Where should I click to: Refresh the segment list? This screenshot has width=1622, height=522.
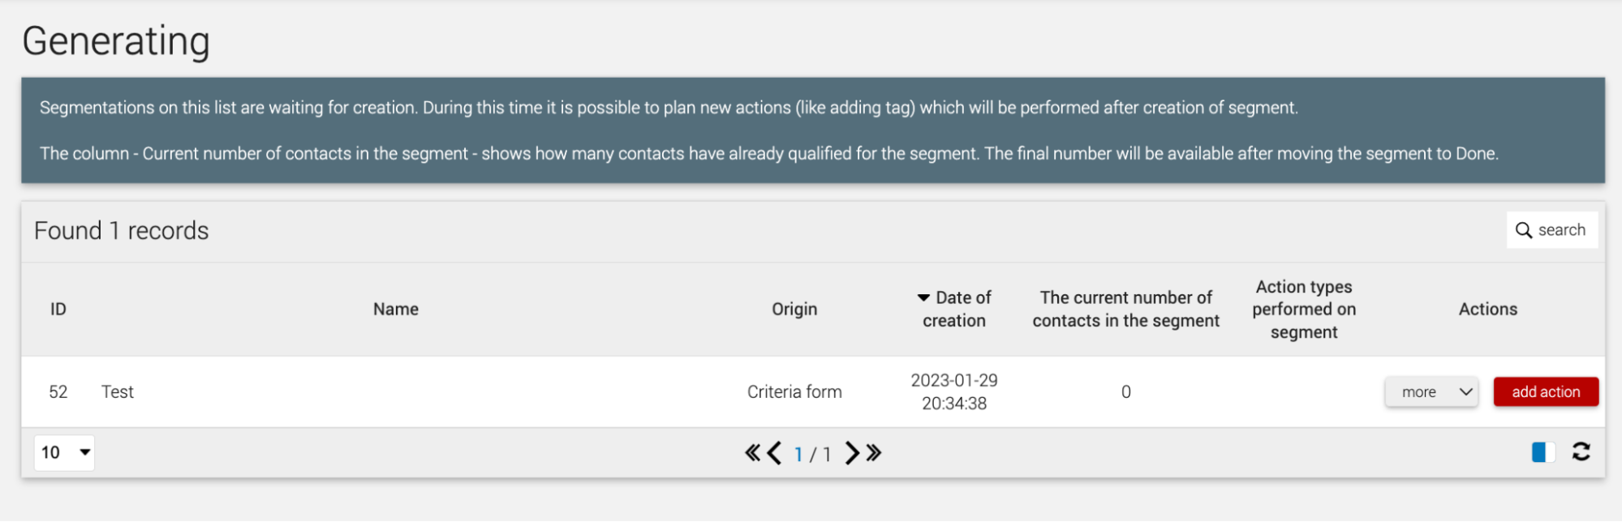point(1581,451)
